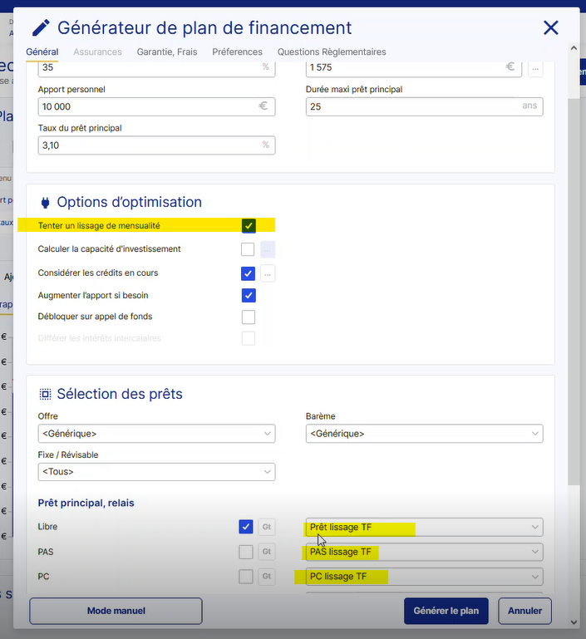The width and height of the screenshot is (586, 639).
Task: Close the Générateur de plan dialog
Action: click(x=550, y=28)
